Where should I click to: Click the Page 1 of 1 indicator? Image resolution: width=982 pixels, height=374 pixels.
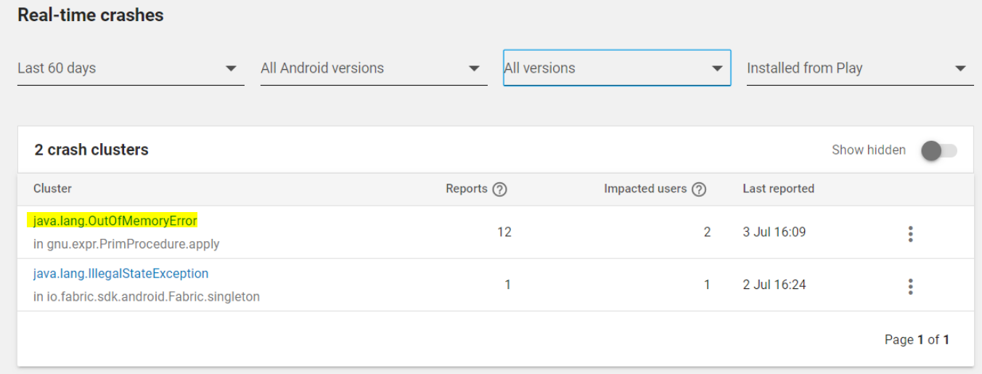(917, 339)
